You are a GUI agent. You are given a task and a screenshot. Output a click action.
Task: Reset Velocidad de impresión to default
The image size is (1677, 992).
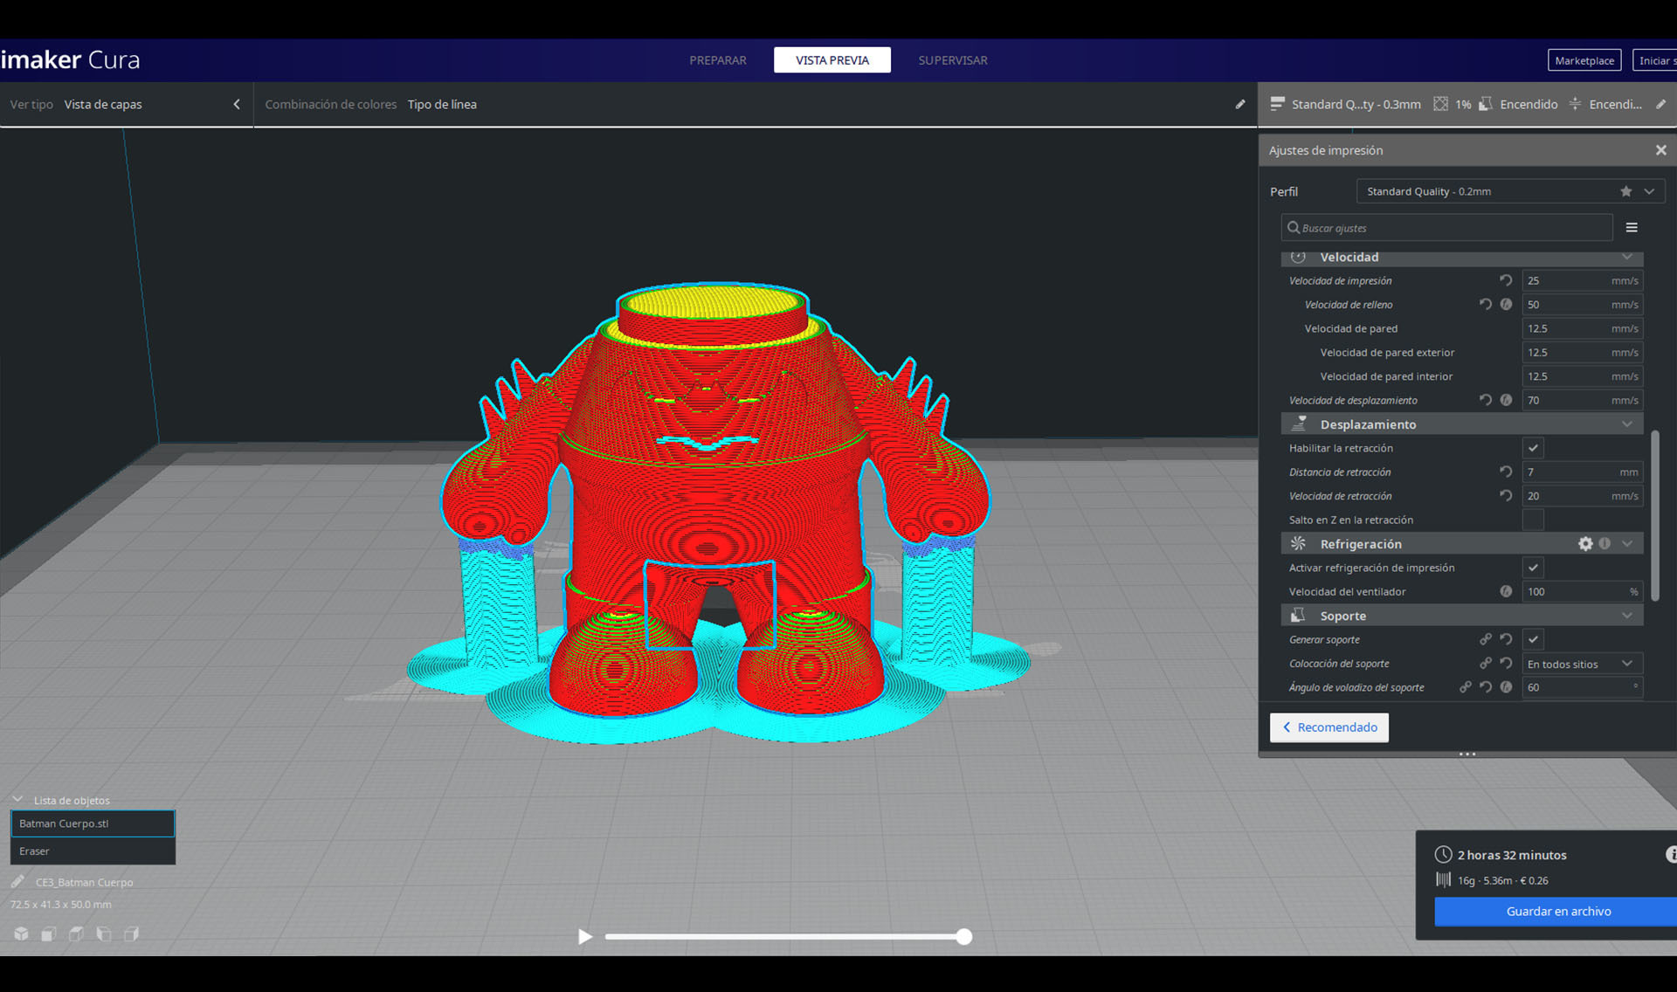pyautogui.click(x=1506, y=280)
